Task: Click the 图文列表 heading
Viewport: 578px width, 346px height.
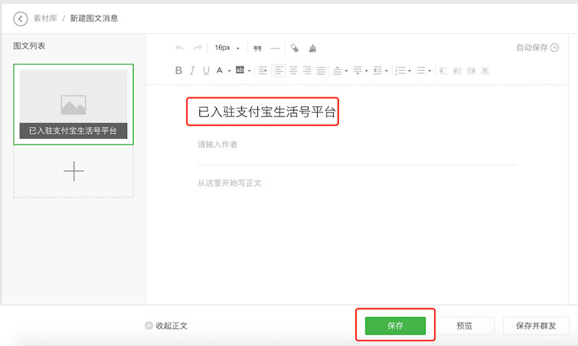Action: click(x=29, y=46)
